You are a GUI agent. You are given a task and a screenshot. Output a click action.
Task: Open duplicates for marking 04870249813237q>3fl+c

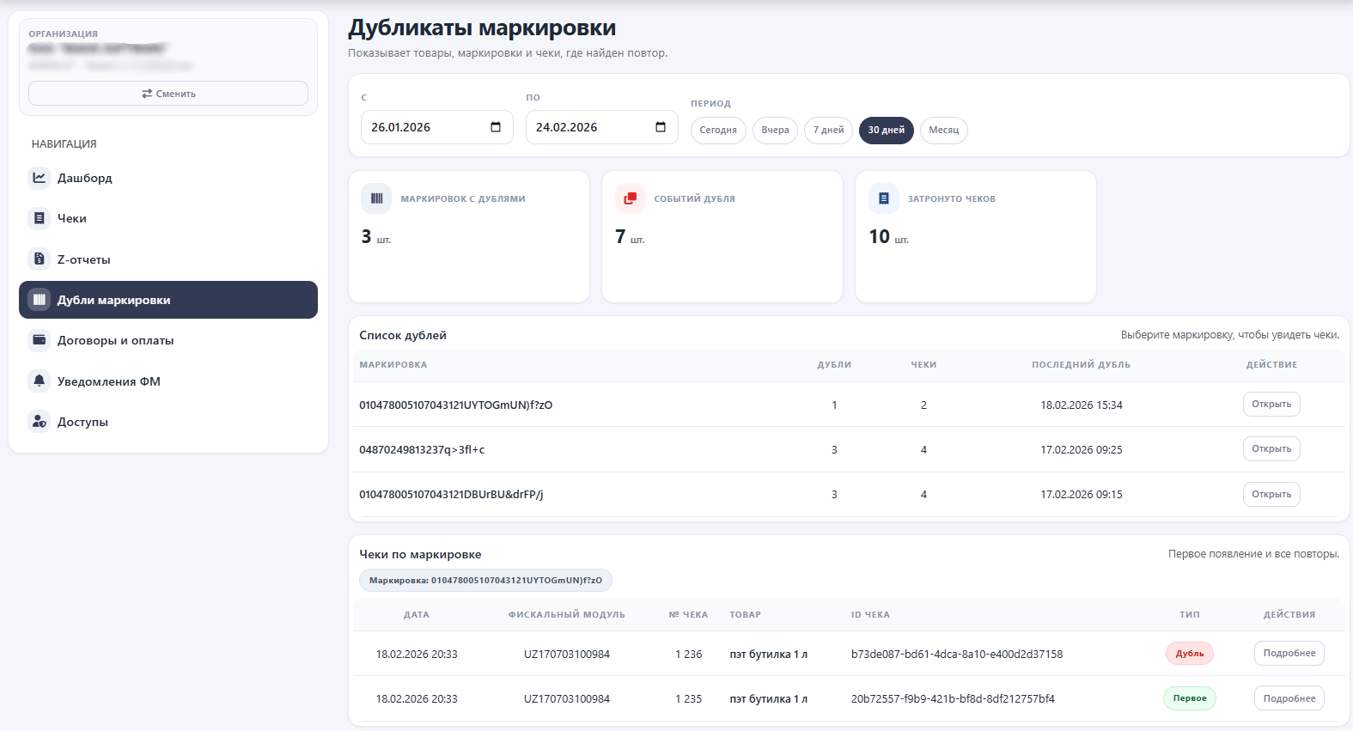[x=1271, y=449]
